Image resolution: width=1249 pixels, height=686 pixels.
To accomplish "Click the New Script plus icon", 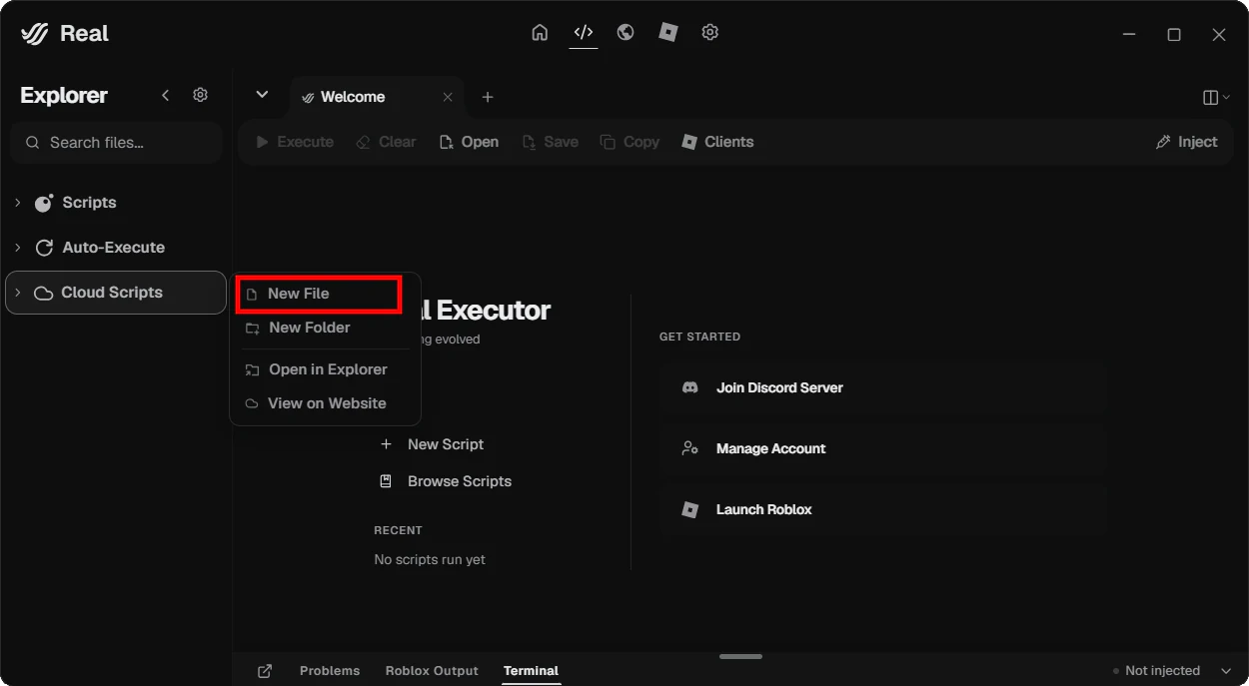I will (386, 444).
